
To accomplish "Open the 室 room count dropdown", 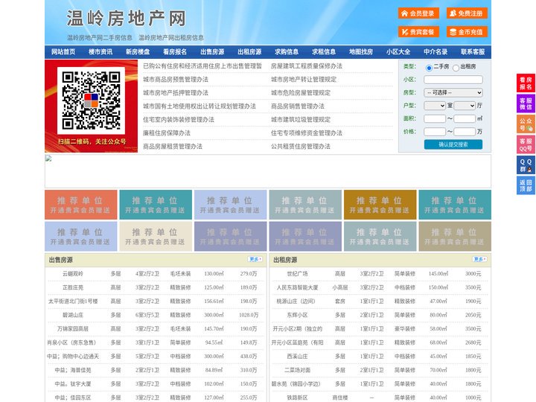I will (435, 106).
